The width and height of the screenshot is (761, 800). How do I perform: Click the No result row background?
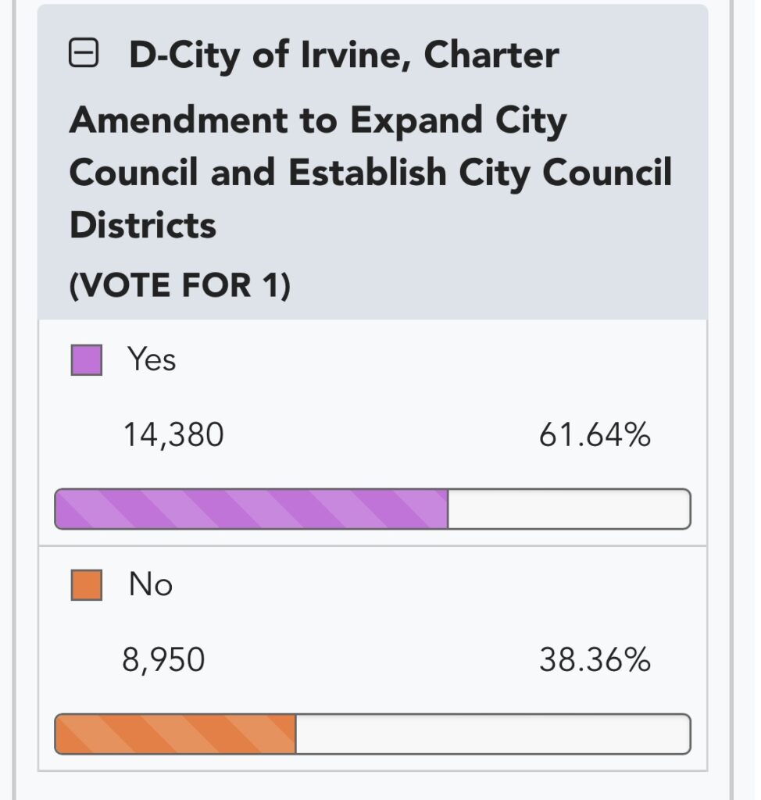(373, 658)
